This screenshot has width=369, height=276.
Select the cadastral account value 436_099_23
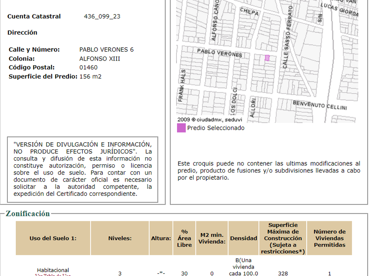pos(102,17)
